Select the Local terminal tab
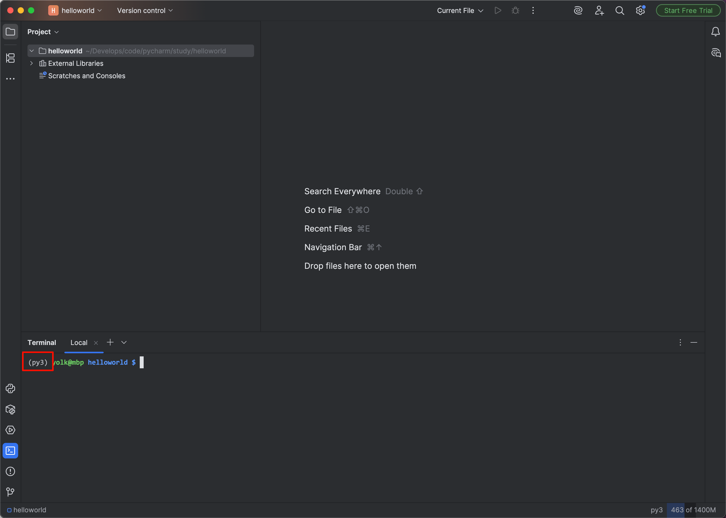 point(79,343)
